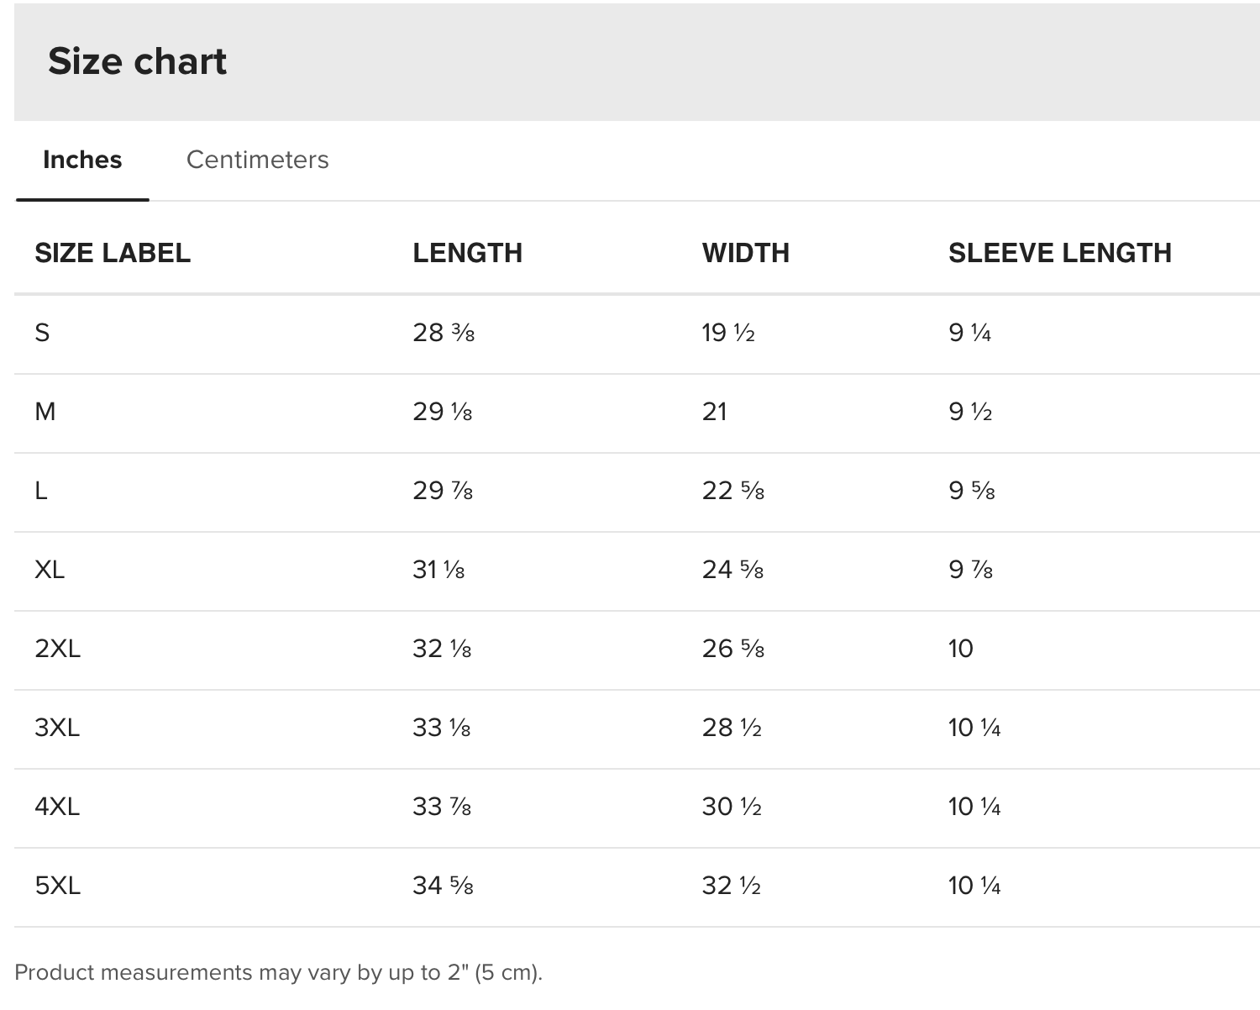Switch to the Centimeters tab

(x=257, y=160)
